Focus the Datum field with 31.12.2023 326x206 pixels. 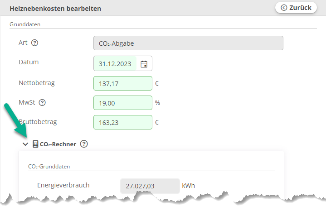pos(115,63)
